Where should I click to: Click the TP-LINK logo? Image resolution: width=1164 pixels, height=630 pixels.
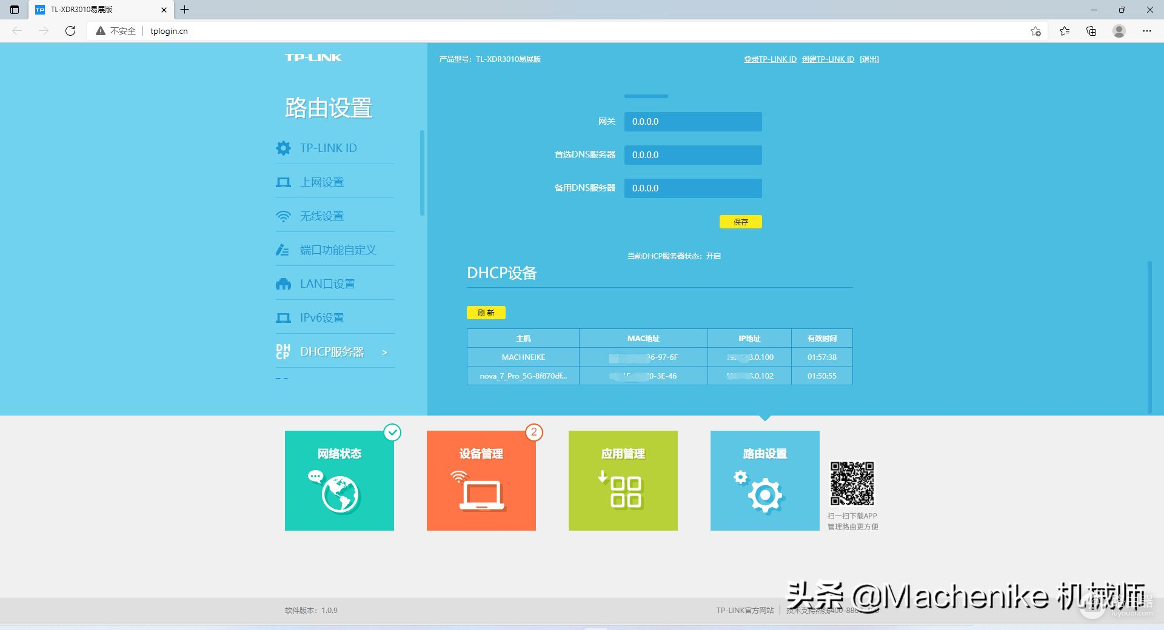click(x=313, y=58)
